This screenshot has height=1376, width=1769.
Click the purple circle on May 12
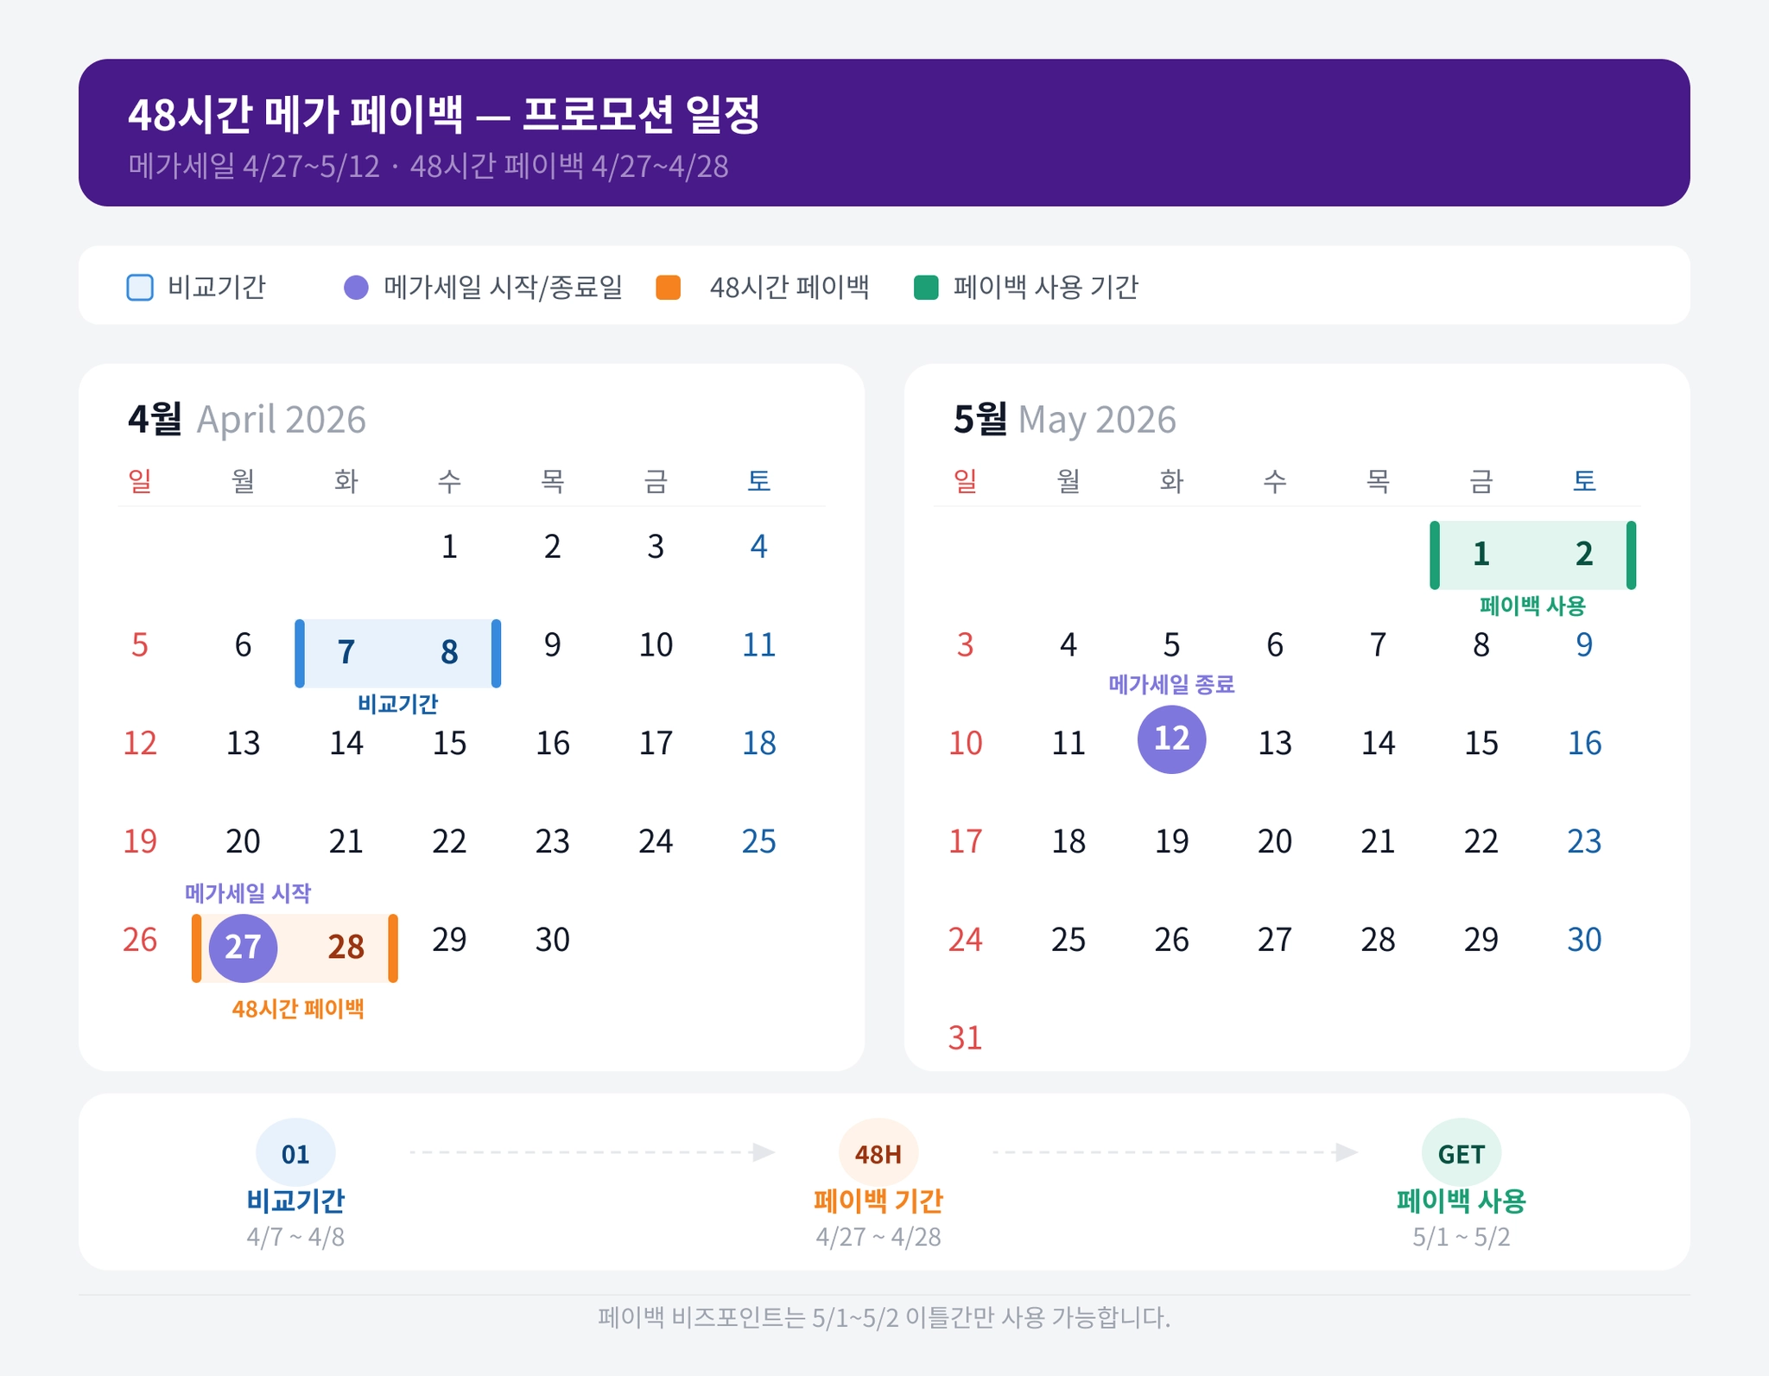click(x=1171, y=739)
